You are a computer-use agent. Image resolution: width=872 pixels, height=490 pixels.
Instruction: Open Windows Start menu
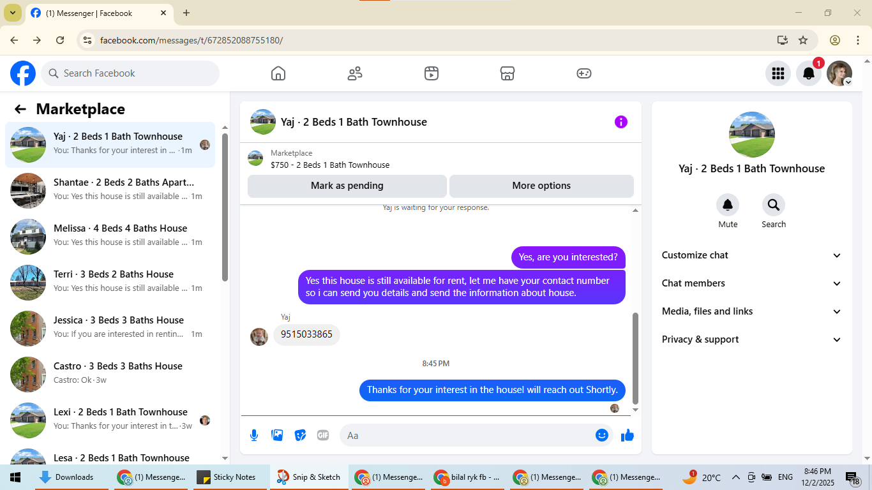[x=15, y=477]
